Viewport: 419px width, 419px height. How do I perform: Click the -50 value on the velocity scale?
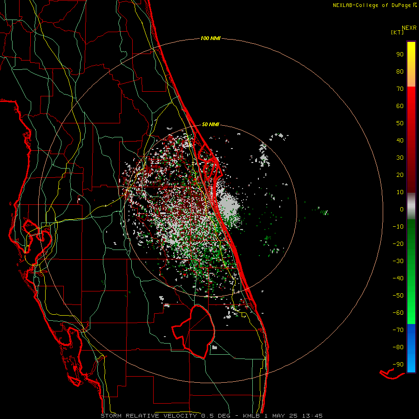coord(398,296)
